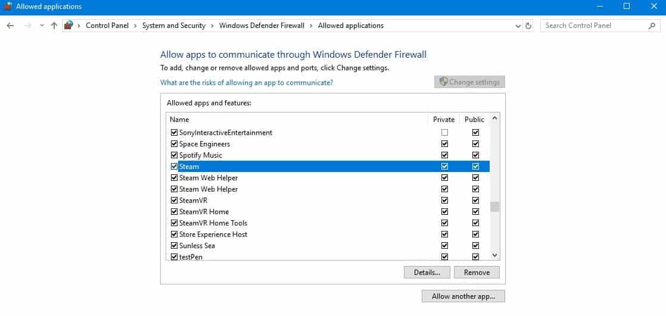Viewport: 666px width, 316px height.
Task: Open address bar history dropdown
Action: 518,26
